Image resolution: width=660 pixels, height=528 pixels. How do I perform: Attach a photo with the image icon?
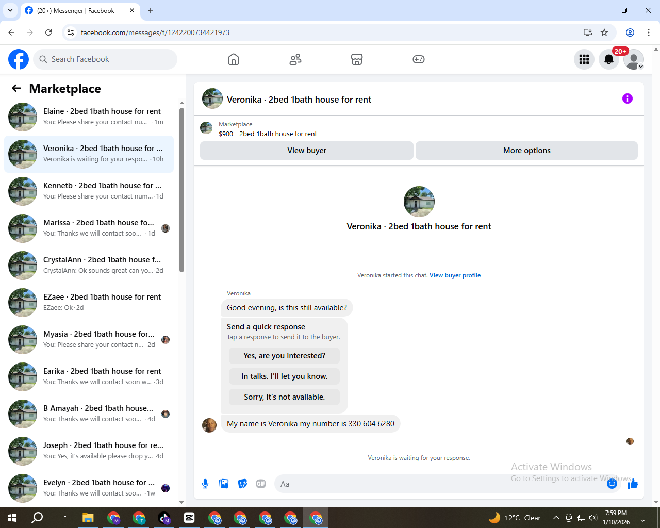224,484
